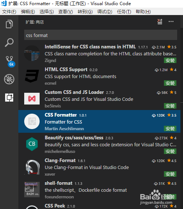This screenshot has width=183, height=209.
Task: Open the Debug view in activity bar
Action: 9,79
